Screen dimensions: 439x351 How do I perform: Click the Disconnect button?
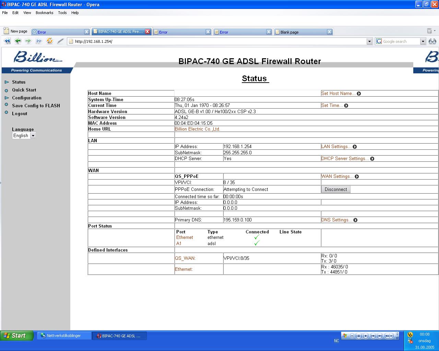coord(336,189)
